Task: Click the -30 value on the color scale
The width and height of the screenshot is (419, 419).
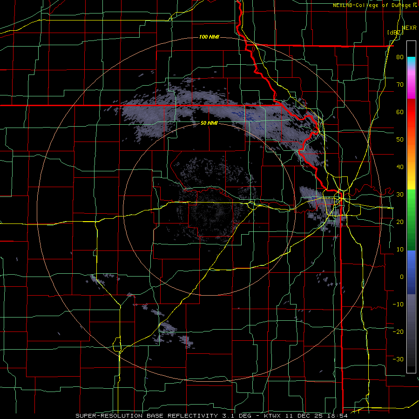Action: [x=398, y=359]
